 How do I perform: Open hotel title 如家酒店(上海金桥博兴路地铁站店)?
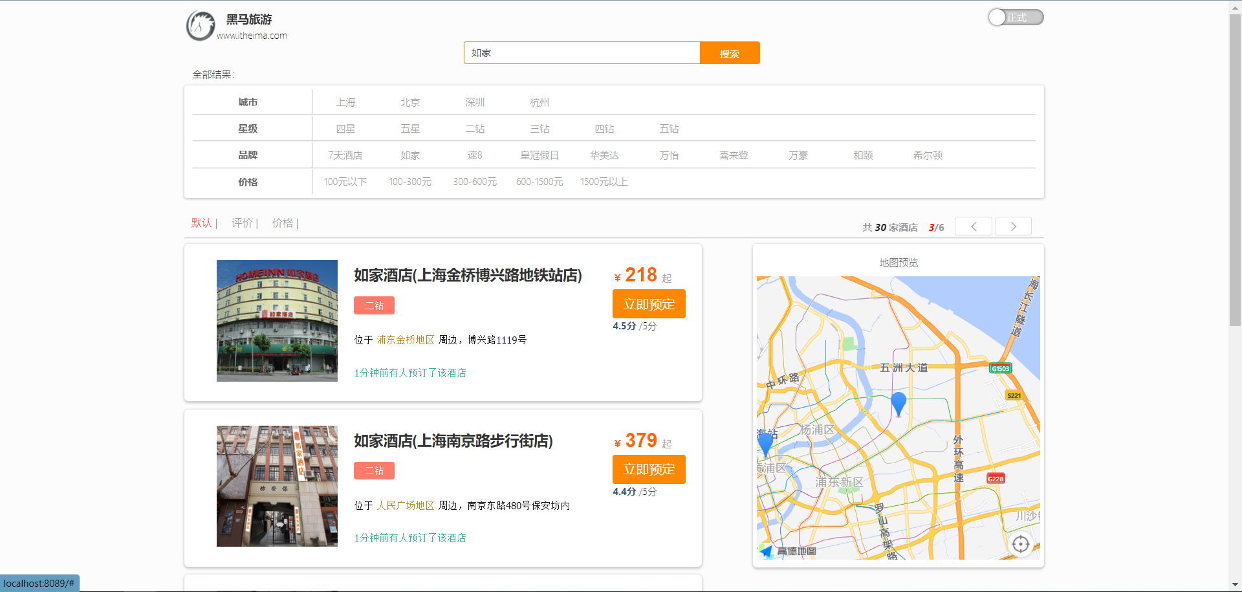(x=468, y=276)
